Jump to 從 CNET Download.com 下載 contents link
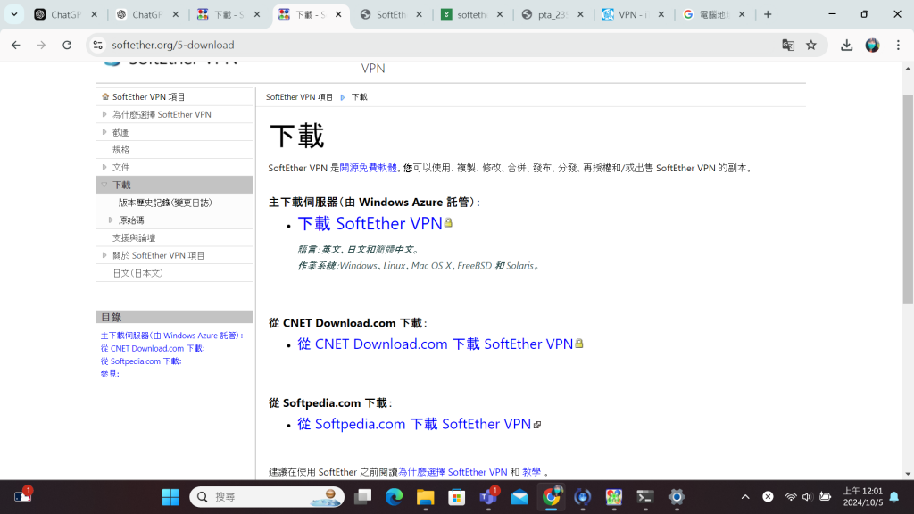This screenshot has height=514, width=914. tap(153, 349)
